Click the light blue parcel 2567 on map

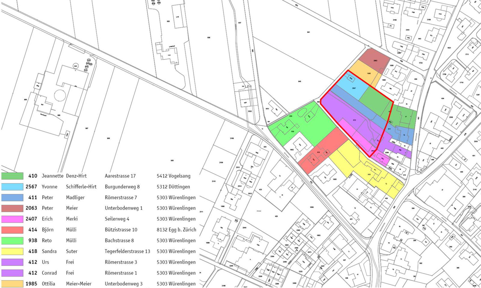(355, 89)
